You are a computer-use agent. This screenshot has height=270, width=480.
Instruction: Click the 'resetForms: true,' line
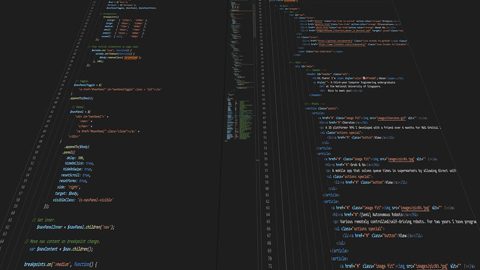(x=73, y=181)
